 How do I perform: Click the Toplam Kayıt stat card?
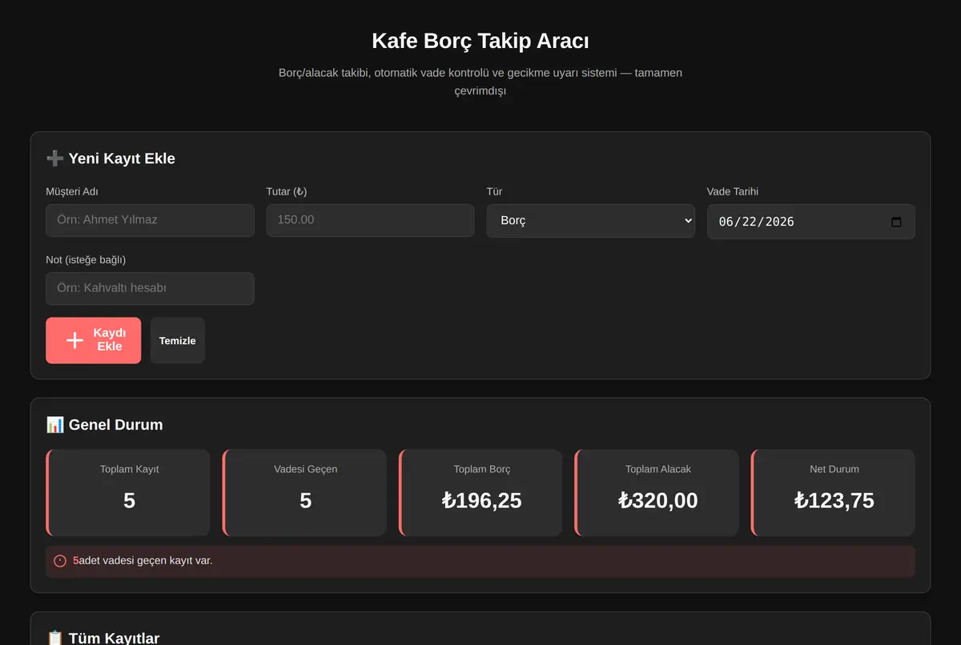coord(128,493)
